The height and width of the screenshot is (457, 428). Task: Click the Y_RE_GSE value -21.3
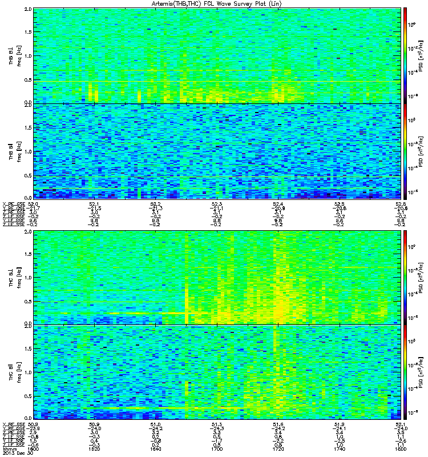click(155, 208)
